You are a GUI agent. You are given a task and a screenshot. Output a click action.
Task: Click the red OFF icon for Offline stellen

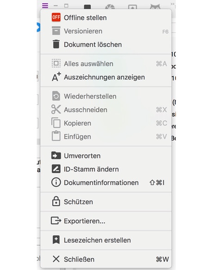pyautogui.click(x=56, y=18)
